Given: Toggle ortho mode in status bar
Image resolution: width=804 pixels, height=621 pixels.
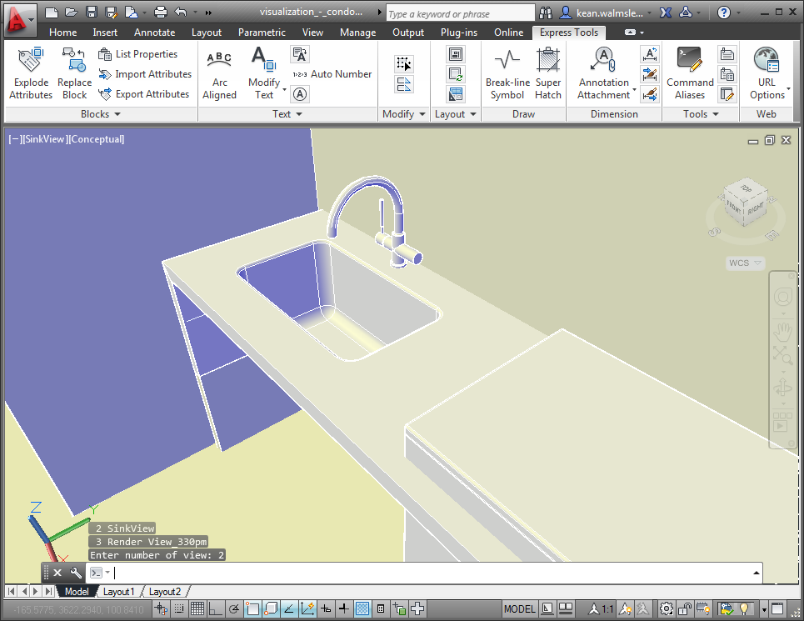Looking at the screenshot, I should pyautogui.click(x=216, y=609).
